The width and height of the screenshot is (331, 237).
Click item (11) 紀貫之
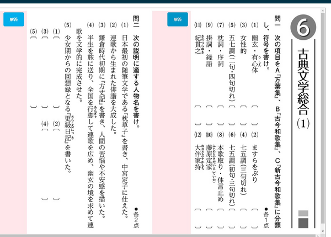point(199,38)
